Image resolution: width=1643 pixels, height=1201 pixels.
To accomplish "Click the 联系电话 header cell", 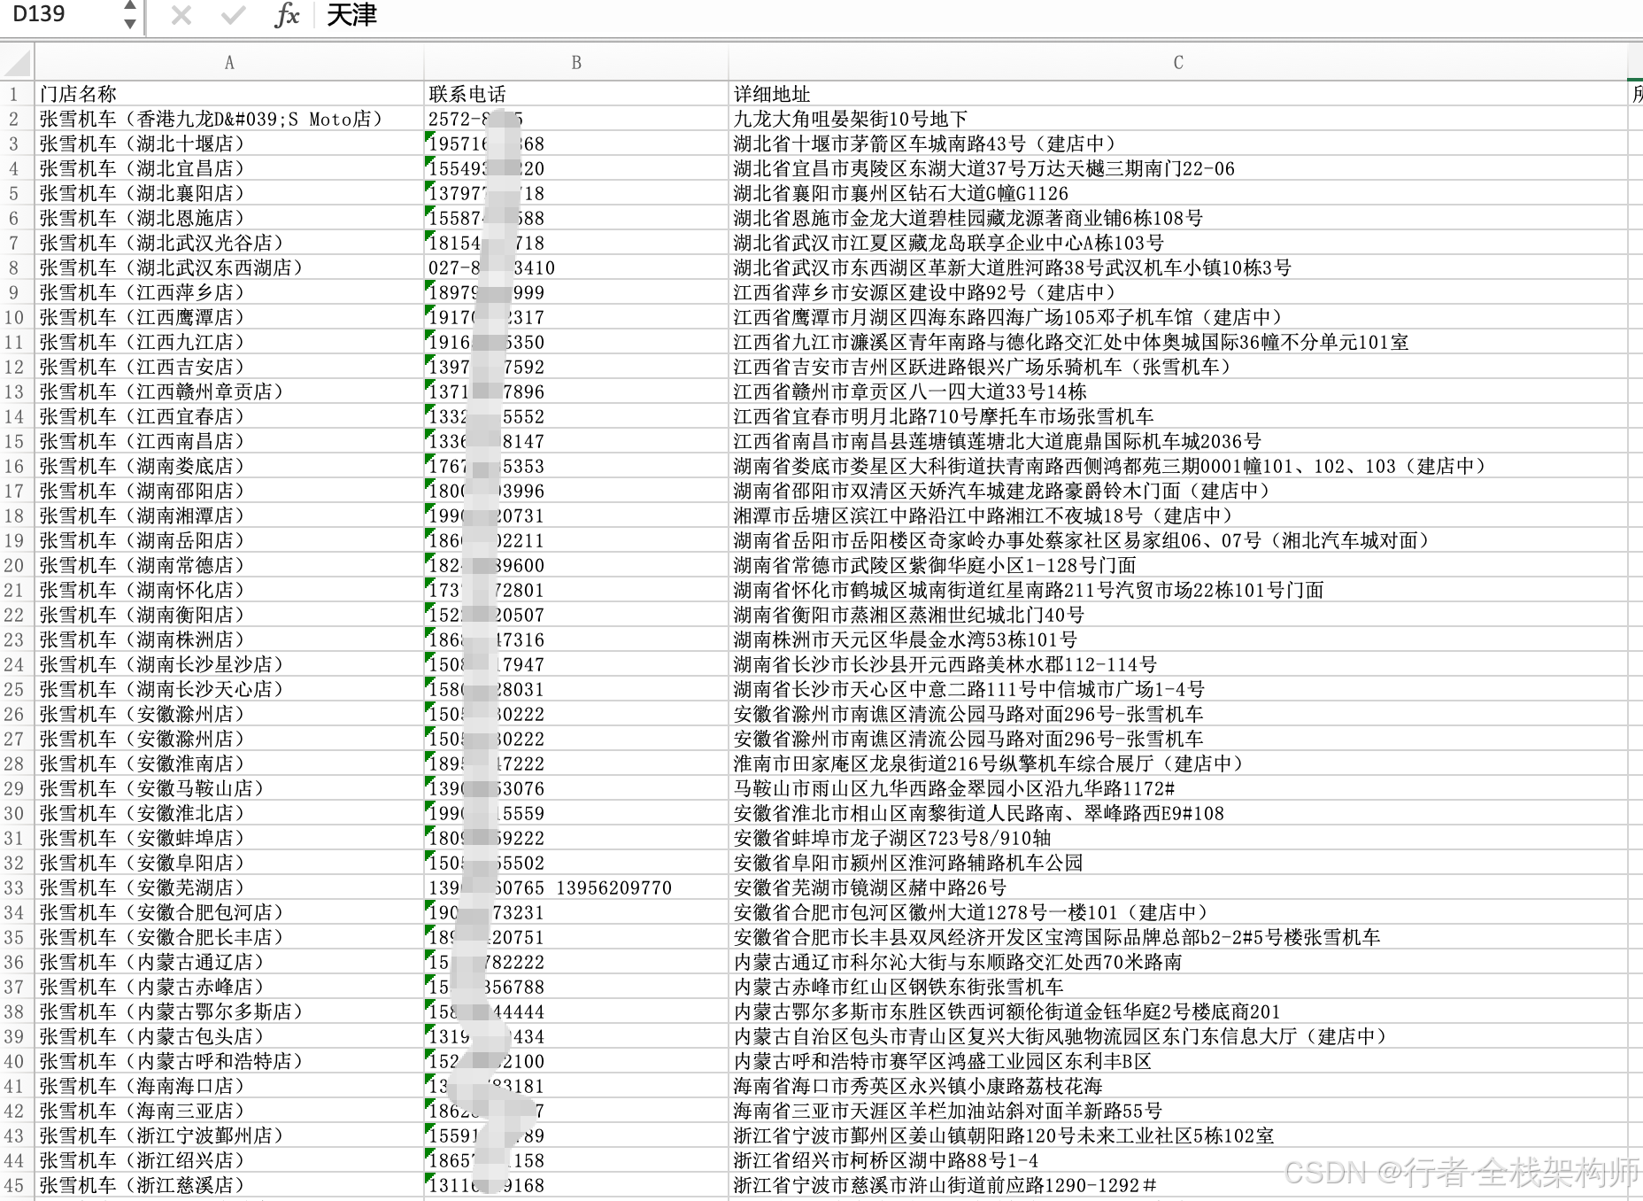I will tap(576, 94).
